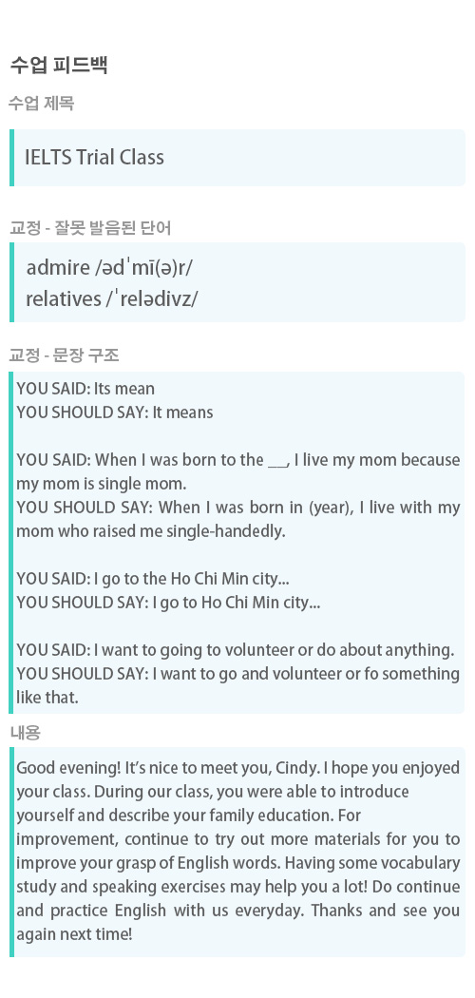
Task: Click the IELTS Trial Class title box
Action: tap(237, 158)
